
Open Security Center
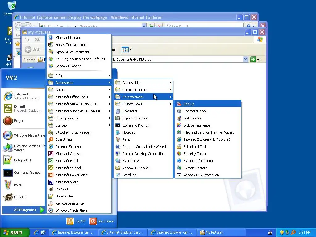(208, 154)
